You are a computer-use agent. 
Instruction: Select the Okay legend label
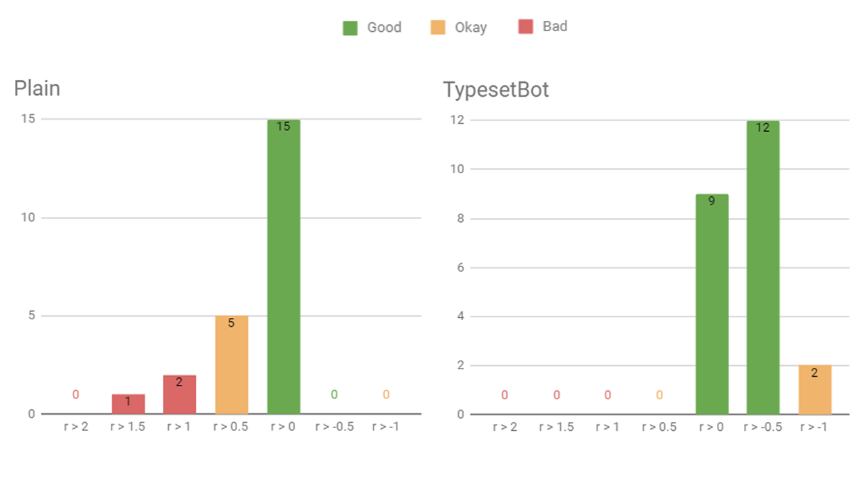click(x=471, y=28)
